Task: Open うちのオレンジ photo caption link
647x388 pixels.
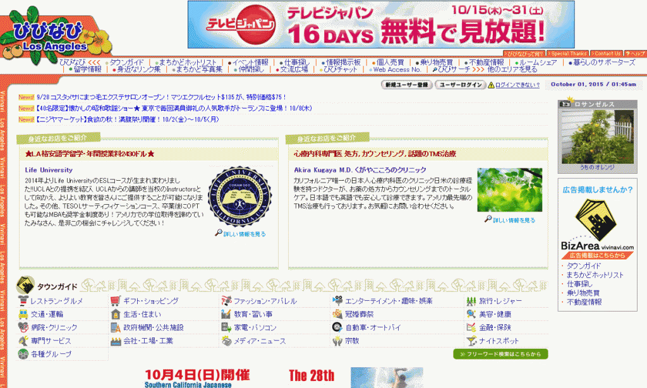Action: [597, 167]
